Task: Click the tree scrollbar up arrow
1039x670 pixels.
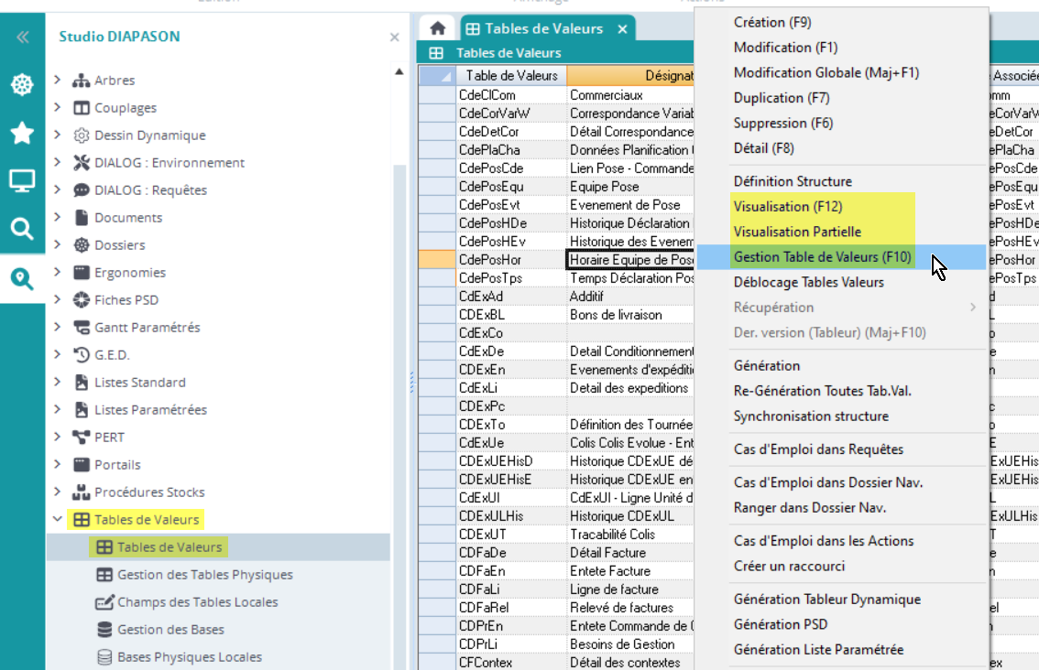Action: tap(399, 72)
